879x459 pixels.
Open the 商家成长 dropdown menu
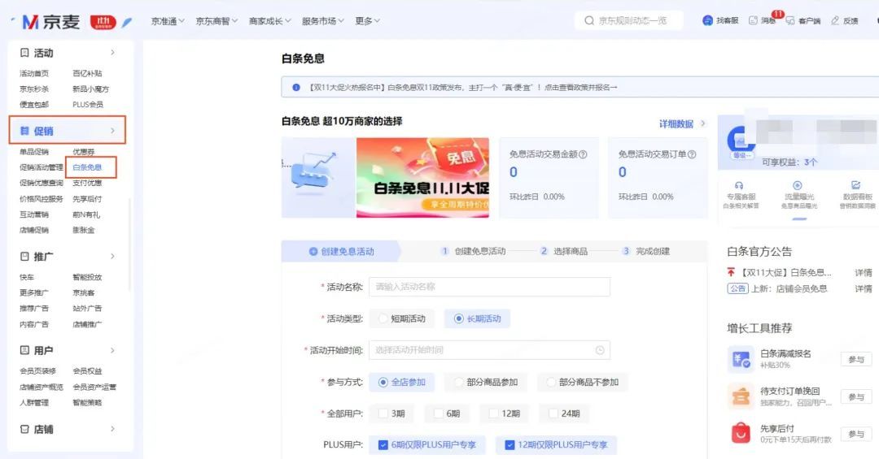(269, 20)
